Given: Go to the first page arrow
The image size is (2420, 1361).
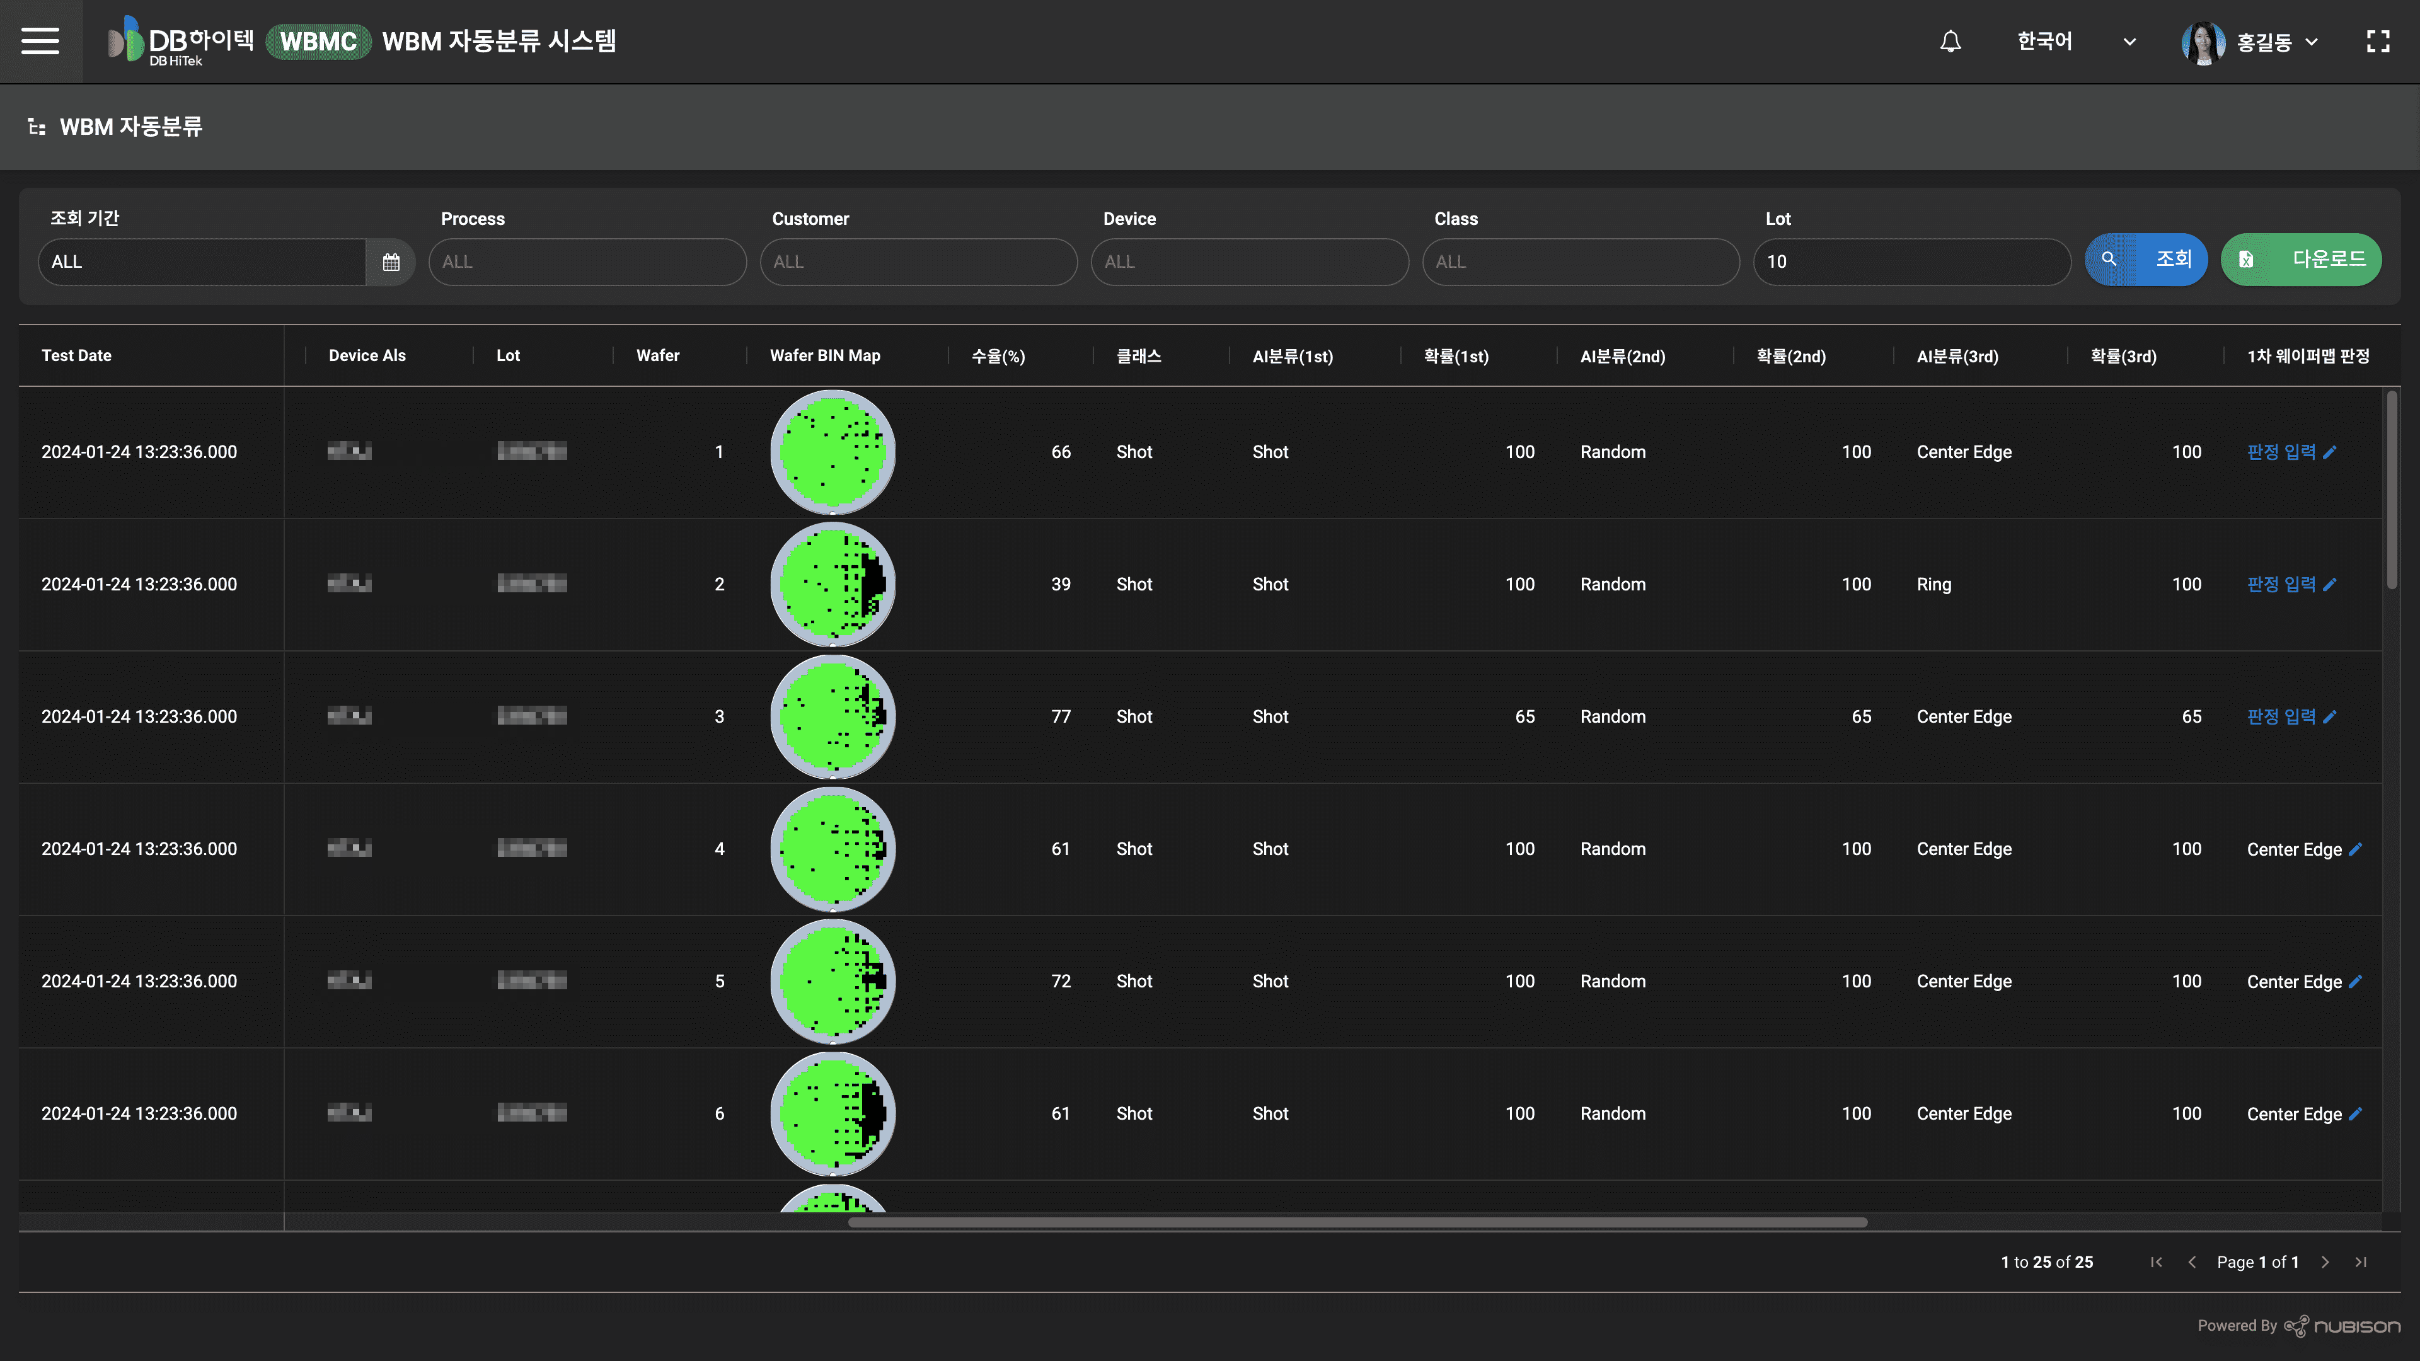Looking at the screenshot, I should pos(2156,1262).
